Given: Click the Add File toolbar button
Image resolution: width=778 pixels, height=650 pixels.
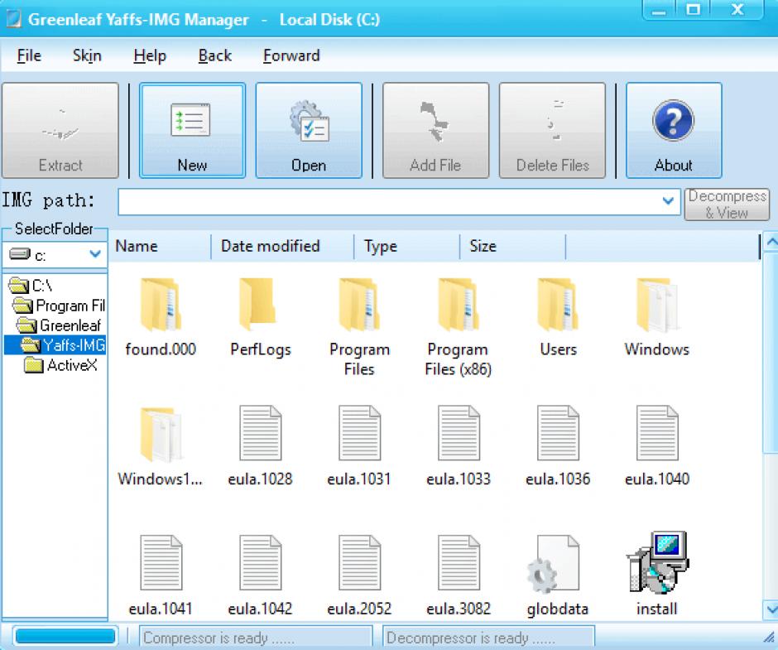Looking at the screenshot, I should click(x=435, y=131).
